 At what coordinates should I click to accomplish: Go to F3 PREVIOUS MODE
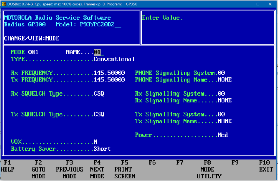pos(69,170)
